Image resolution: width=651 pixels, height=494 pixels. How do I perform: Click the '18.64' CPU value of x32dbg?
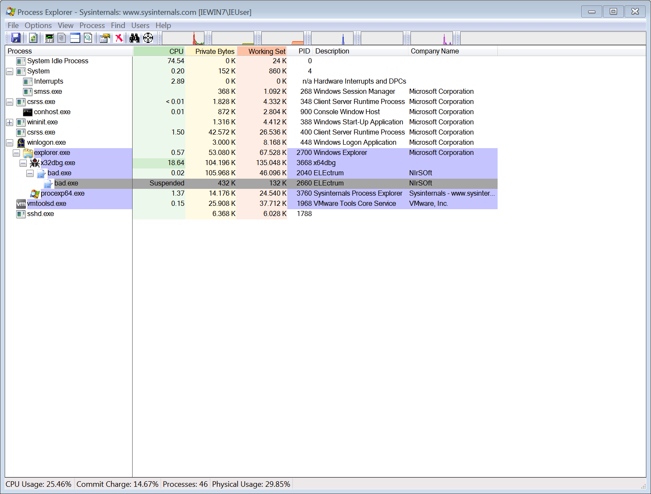[x=176, y=163]
